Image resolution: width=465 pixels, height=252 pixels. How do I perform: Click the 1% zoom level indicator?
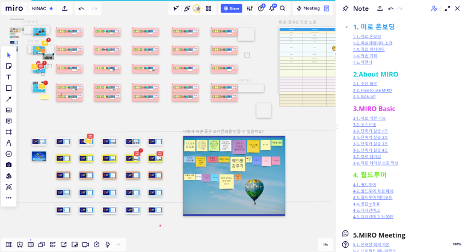click(325, 245)
